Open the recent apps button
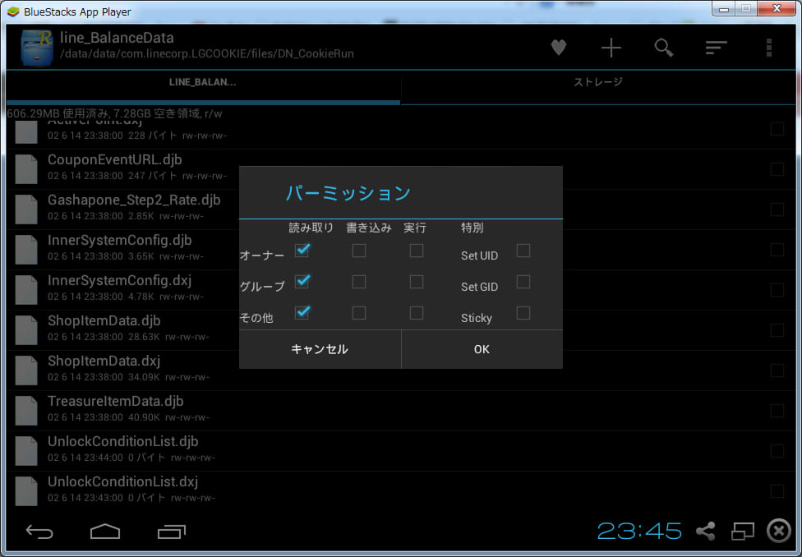 [172, 532]
